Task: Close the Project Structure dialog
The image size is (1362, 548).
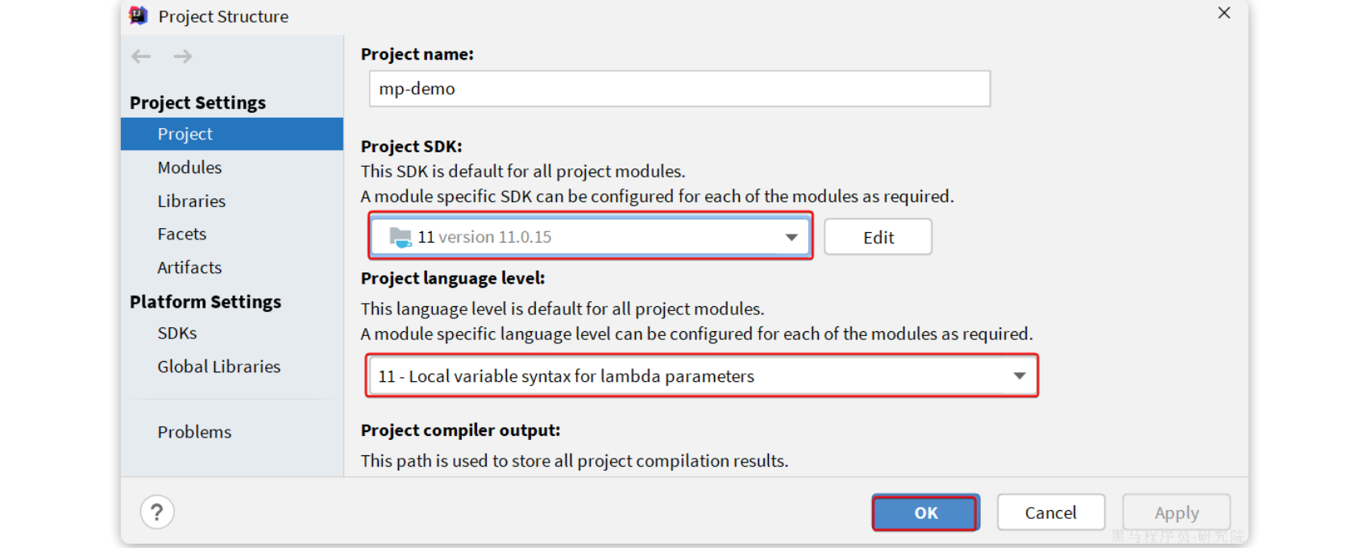Action: [x=1224, y=13]
